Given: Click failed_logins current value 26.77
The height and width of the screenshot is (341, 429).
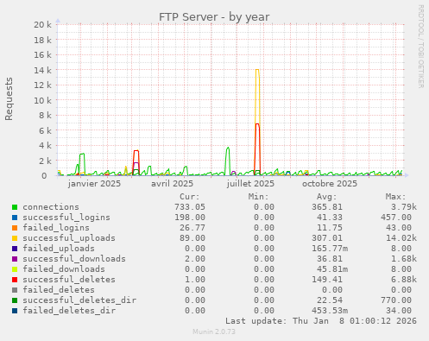Looking at the screenshot, I should tap(192, 228).
